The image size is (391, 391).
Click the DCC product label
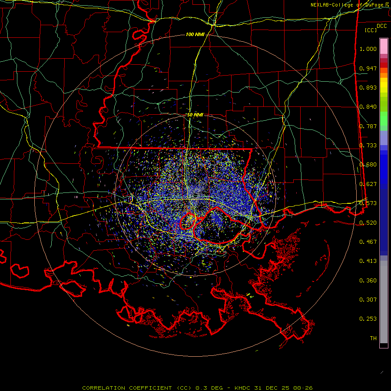pyautogui.click(x=381, y=26)
